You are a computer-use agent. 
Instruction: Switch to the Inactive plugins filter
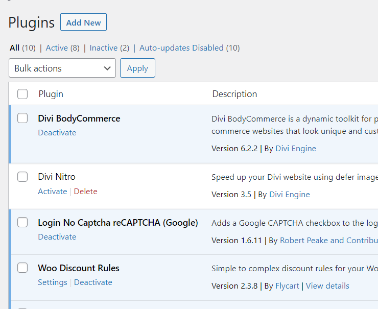click(103, 48)
